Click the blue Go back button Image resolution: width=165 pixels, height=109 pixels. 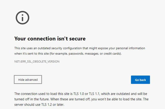point(140,80)
